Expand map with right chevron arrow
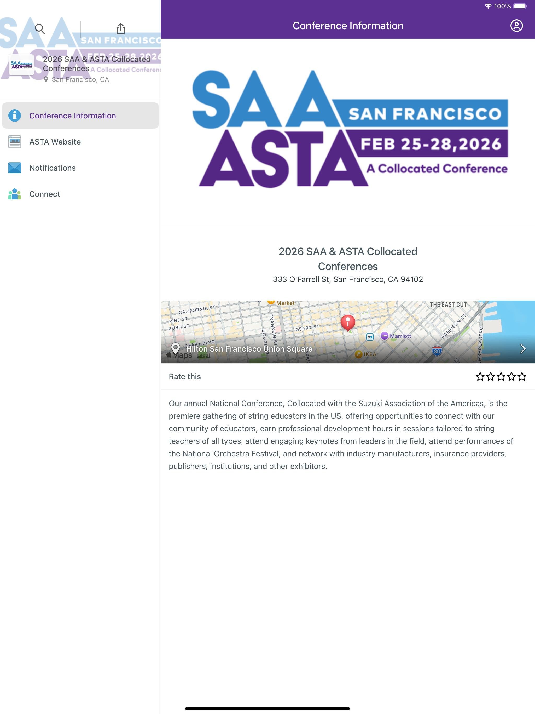The height and width of the screenshot is (714, 535). [x=523, y=349]
